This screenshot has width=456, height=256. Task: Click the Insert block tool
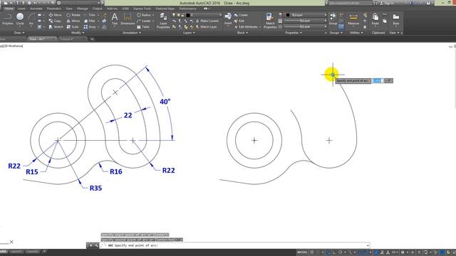(228, 19)
